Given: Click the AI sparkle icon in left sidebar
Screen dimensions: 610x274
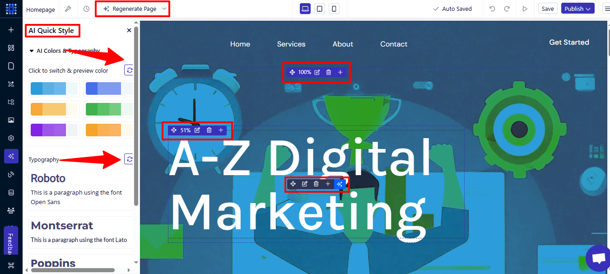Looking at the screenshot, I should click(x=11, y=156).
